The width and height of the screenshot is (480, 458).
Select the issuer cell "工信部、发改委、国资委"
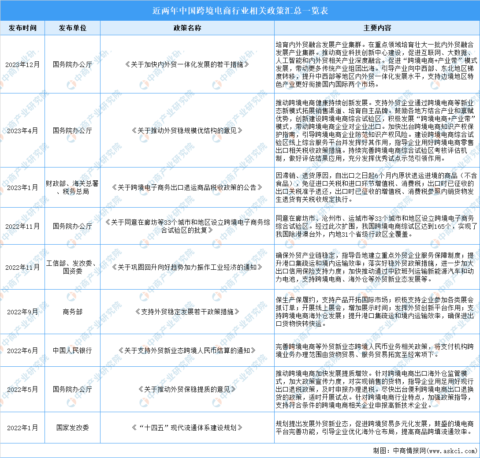[73, 267]
